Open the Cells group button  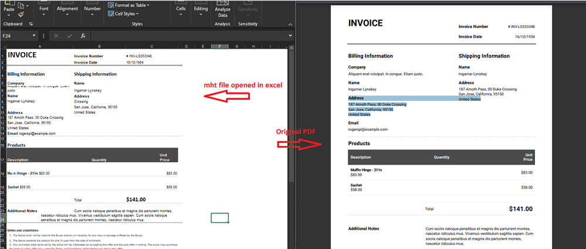pos(181,11)
